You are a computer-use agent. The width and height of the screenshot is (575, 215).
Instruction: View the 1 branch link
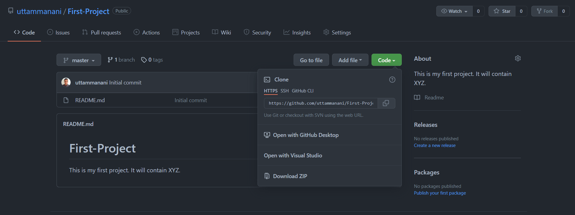121,60
